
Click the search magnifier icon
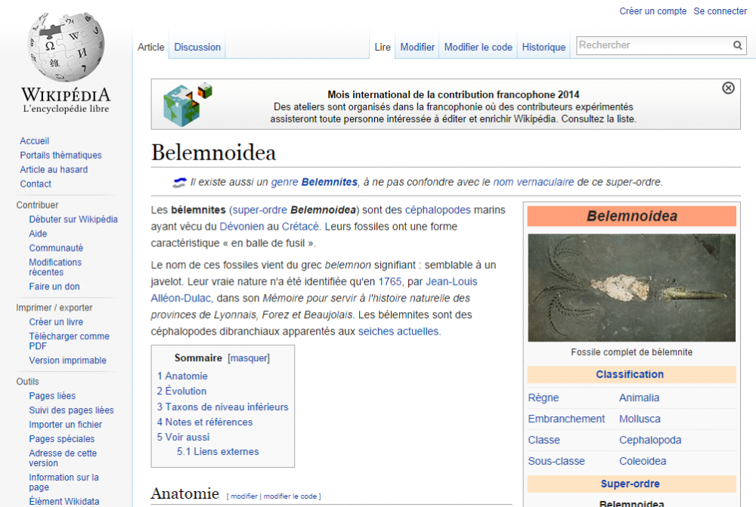(737, 45)
